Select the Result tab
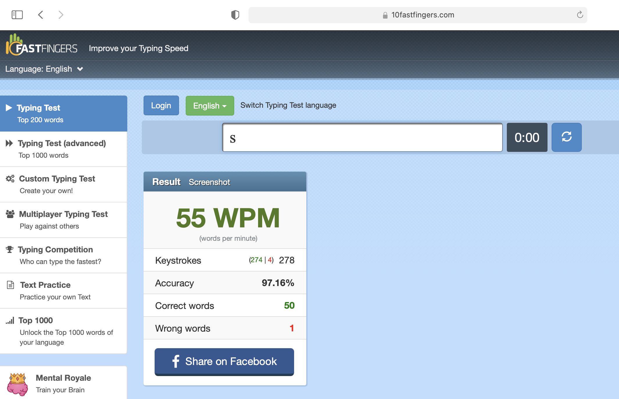Viewport: 619px width, 399px height. (x=166, y=182)
